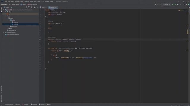Click Run with Coverage icon
This screenshot has width=190, height=106.
178,4
